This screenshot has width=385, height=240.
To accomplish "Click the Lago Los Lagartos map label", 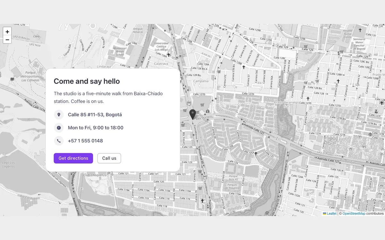I will 8,164.
